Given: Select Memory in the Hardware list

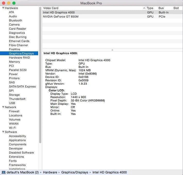Looking at the screenshot, I should pos(14,62).
